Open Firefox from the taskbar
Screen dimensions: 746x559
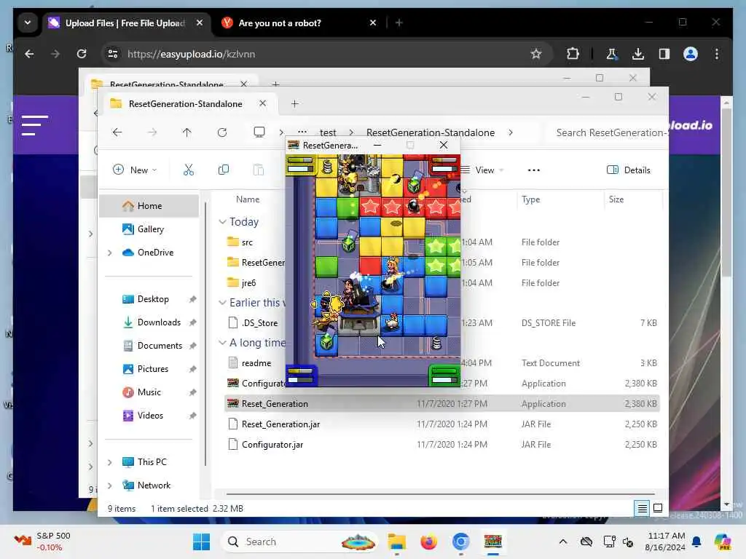pos(428,542)
